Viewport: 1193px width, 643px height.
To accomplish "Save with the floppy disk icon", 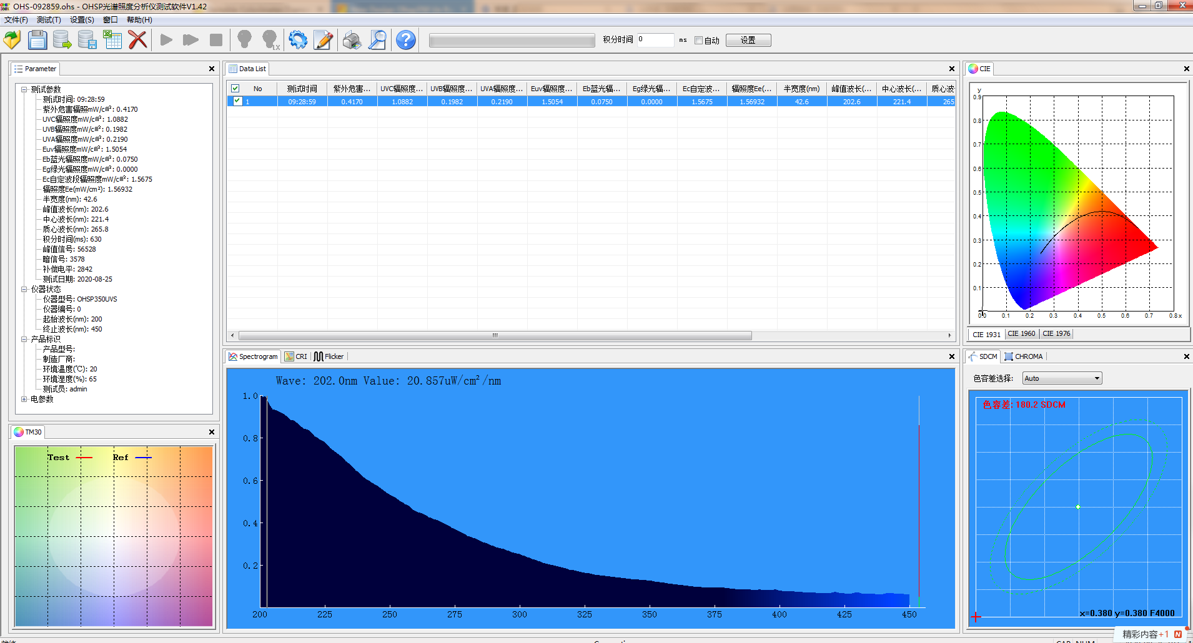I will (x=37, y=40).
